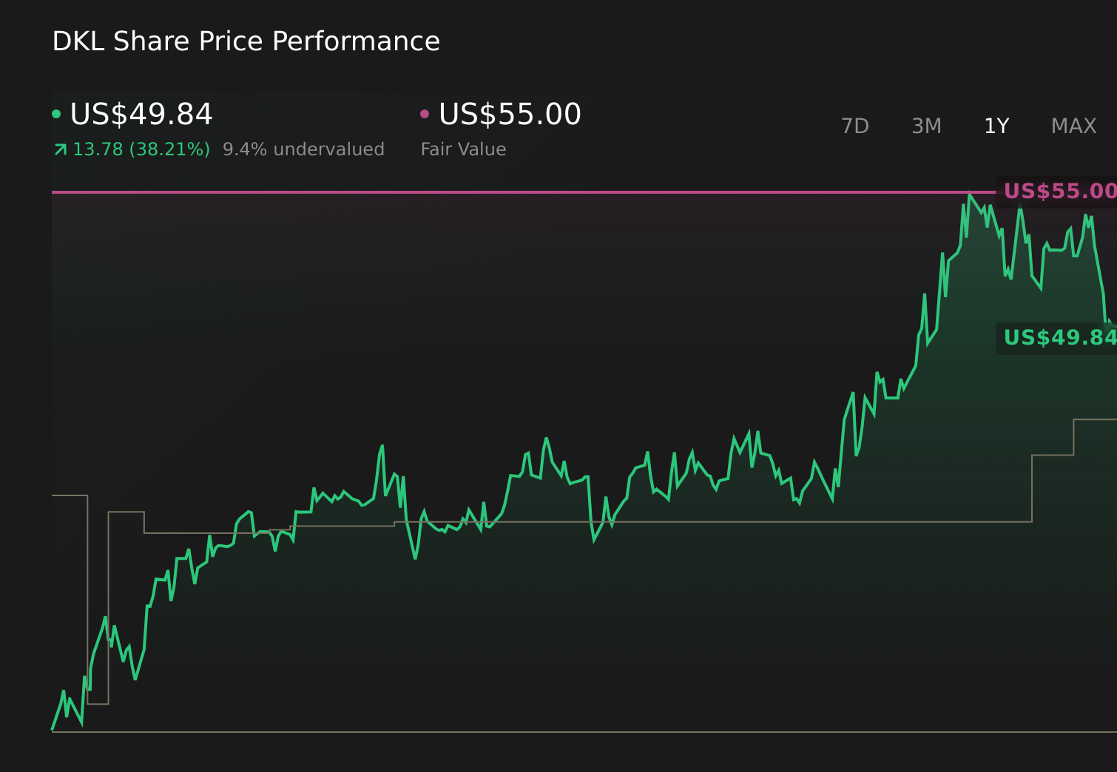Toggle the undervalued indicator display
The width and height of the screenshot is (1117, 772).
tap(303, 149)
